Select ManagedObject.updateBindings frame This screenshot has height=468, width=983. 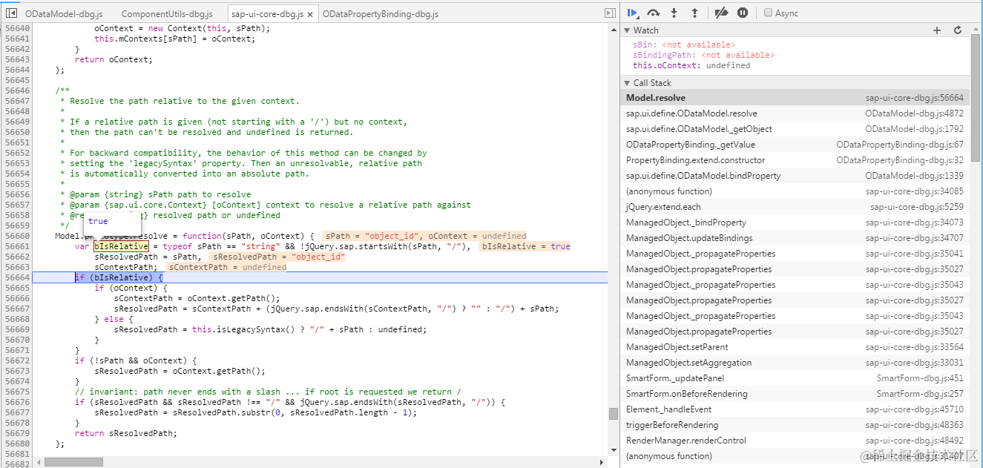(x=795, y=238)
